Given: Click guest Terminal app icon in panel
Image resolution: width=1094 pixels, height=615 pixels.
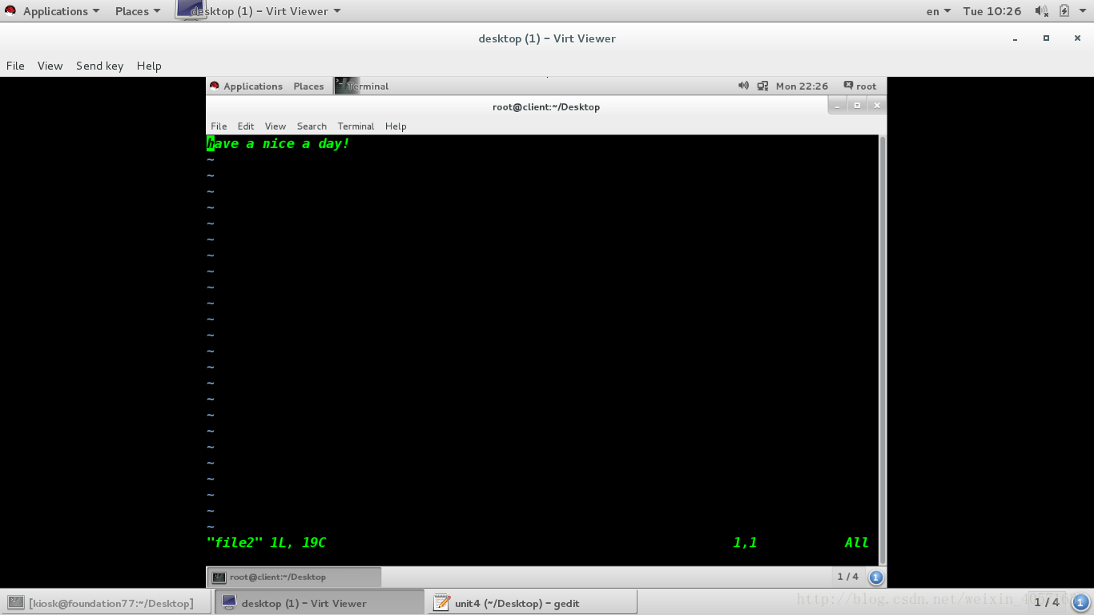Looking at the screenshot, I should click(346, 86).
